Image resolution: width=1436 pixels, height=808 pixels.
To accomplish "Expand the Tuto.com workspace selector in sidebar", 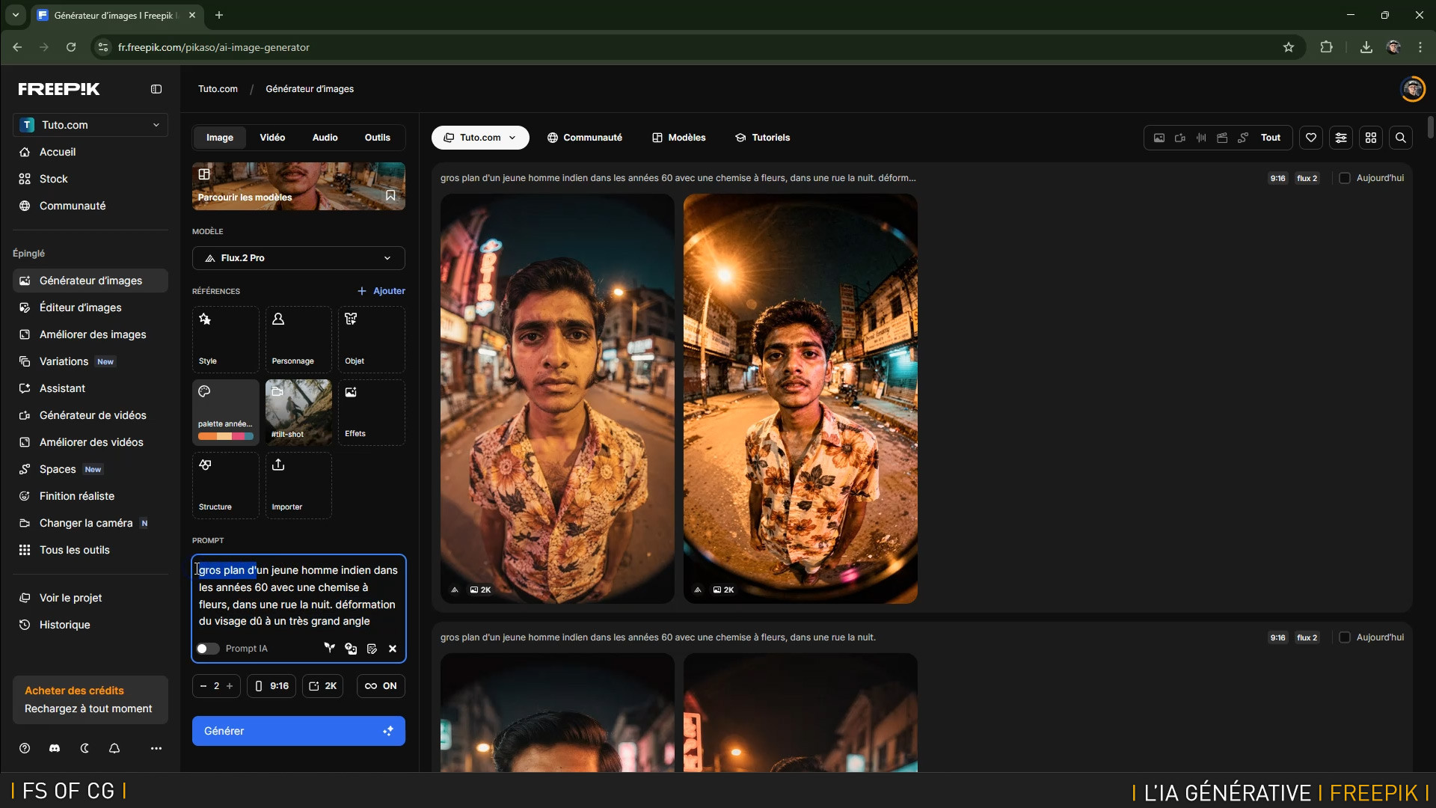I will tap(90, 125).
